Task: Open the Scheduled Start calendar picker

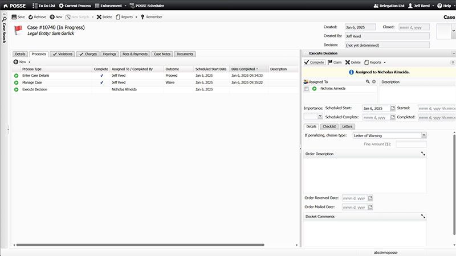Action: pos(393,108)
